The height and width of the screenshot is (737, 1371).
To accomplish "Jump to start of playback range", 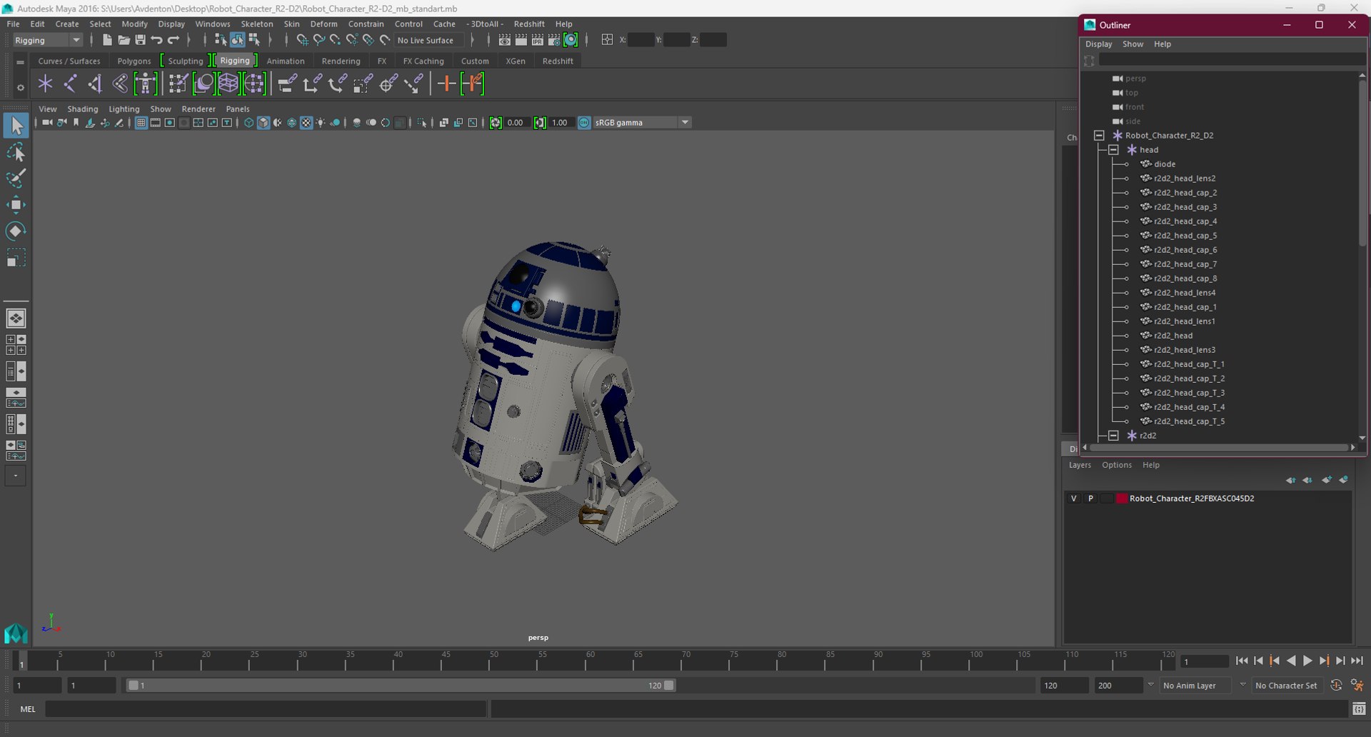I will click(1242, 661).
